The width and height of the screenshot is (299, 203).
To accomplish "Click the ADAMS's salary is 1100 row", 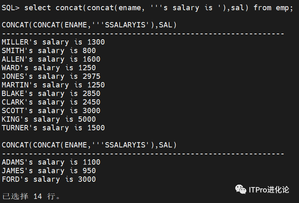I will [51, 162].
